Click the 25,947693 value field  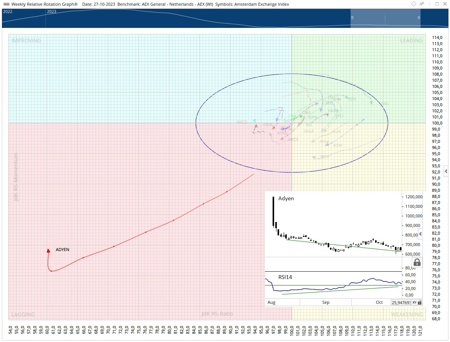point(401,302)
